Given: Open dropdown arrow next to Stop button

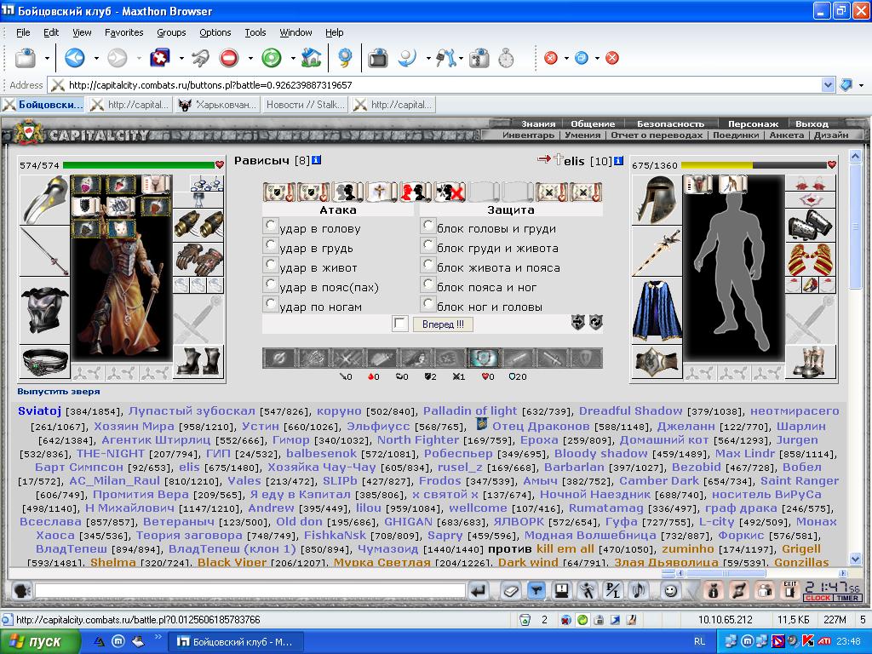Looking at the screenshot, I should 250,58.
